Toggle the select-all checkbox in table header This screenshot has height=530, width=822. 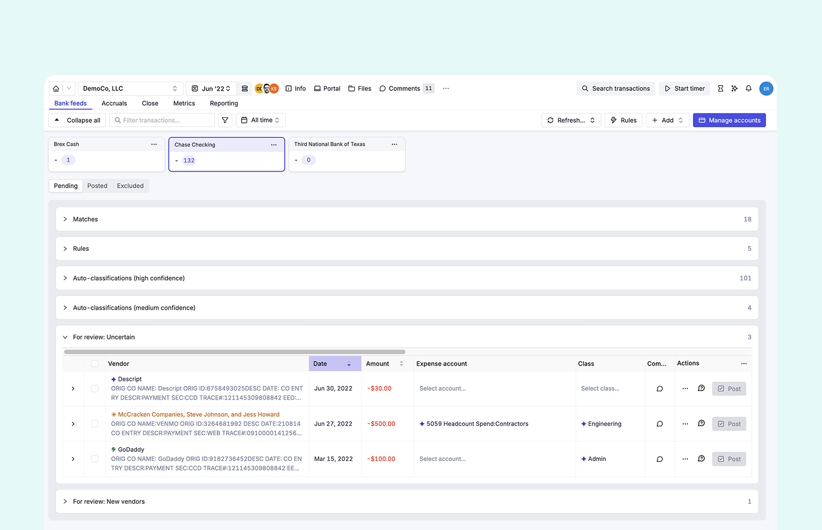[95, 364]
